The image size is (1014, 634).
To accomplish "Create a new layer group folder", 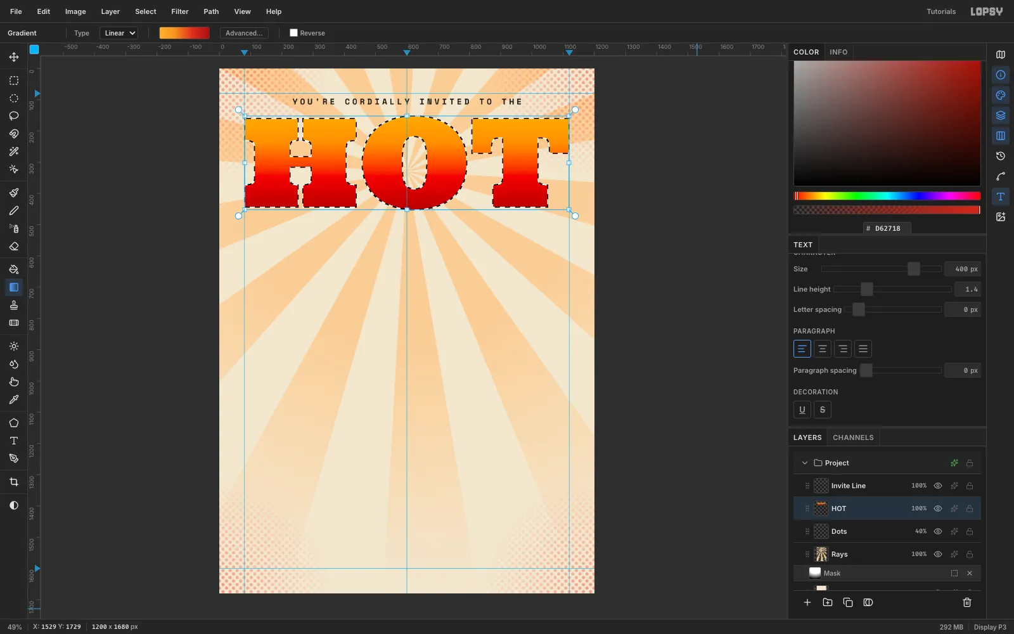I will (828, 602).
